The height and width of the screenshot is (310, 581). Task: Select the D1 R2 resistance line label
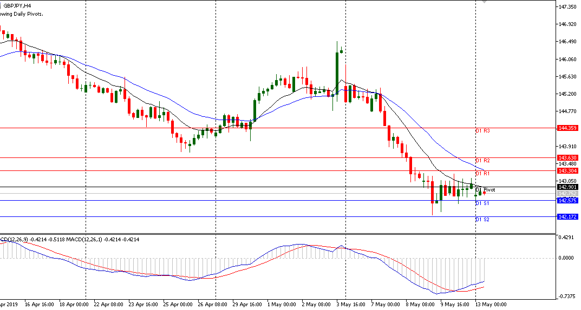coord(482,161)
